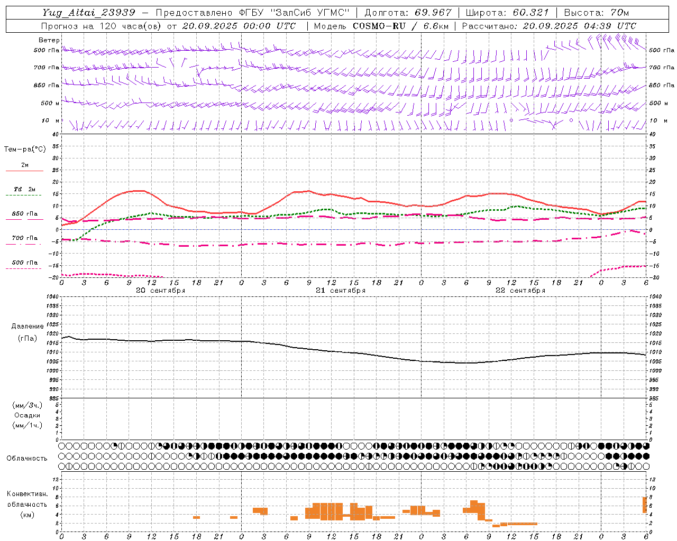Viewport: 677px width, 541px height.
Task: Click the "Осадки" precipitation label
Action: (28, 415)
